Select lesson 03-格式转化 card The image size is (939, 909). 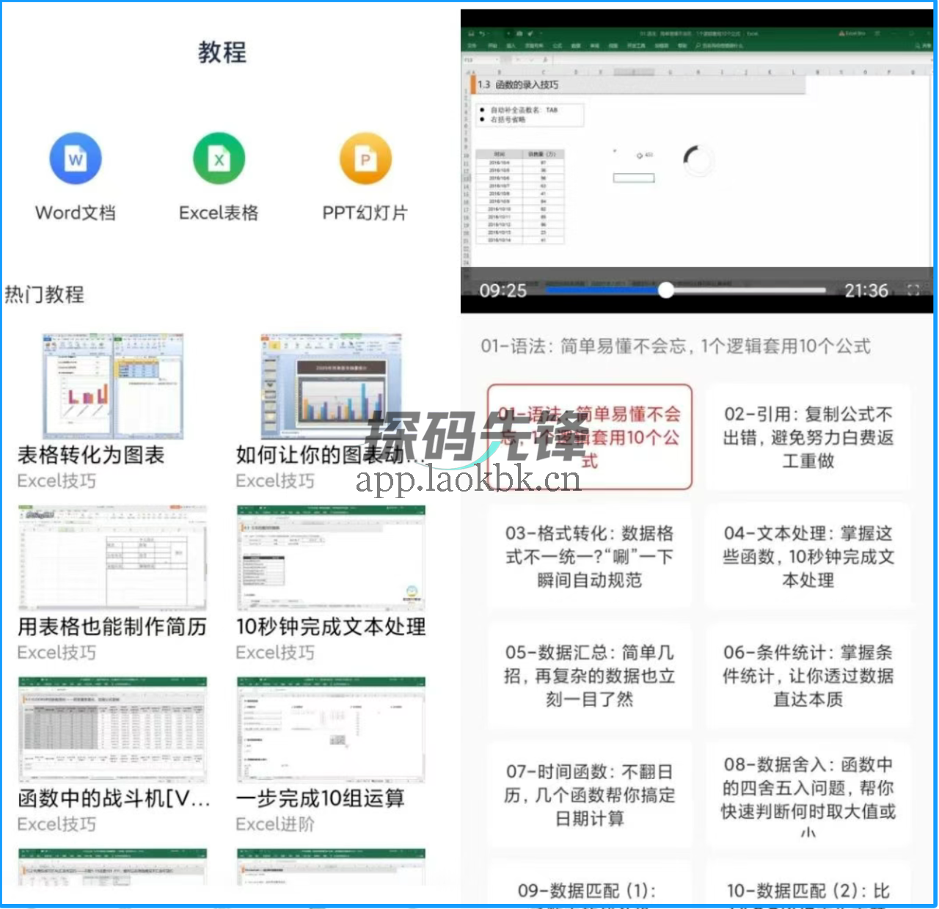click(590, 556)
